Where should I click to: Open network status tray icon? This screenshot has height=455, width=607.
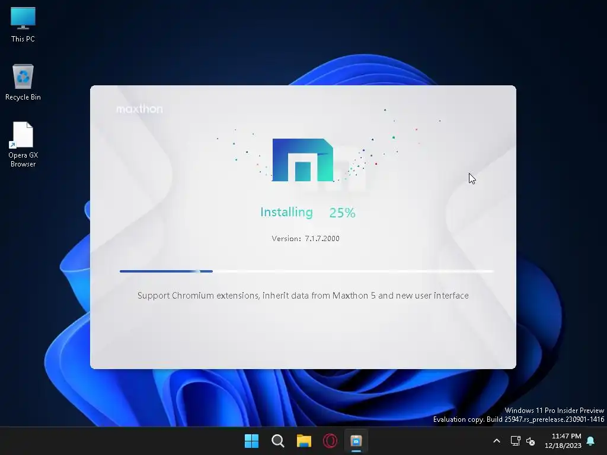(x=515, y=441)
